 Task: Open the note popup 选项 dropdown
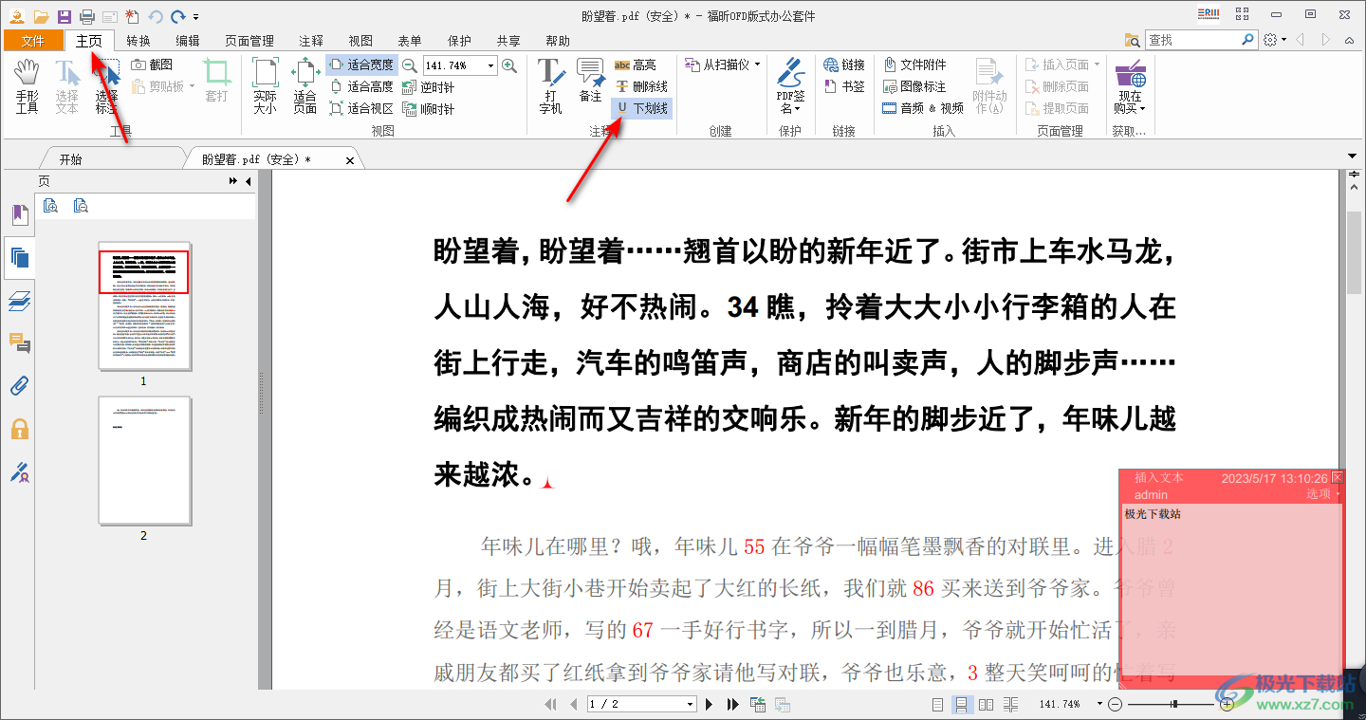1322,494
